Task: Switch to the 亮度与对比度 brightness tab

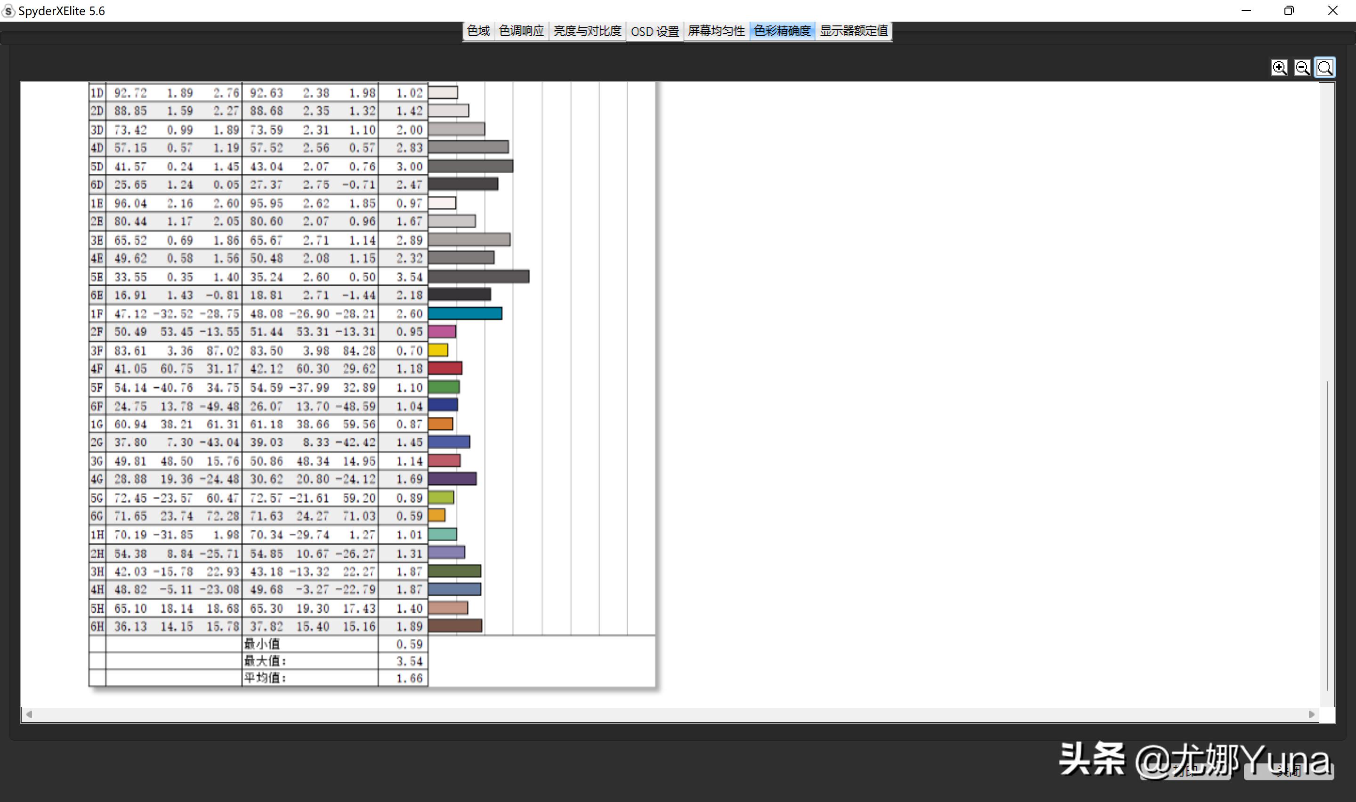Action: (587, 31)
